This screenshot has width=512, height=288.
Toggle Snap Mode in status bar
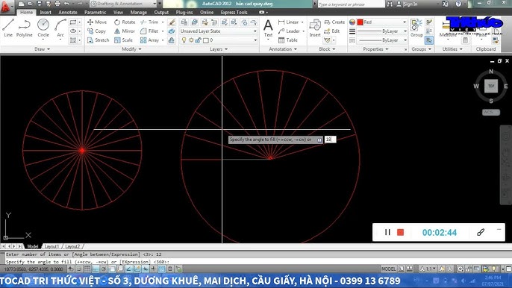coord(79,269)
